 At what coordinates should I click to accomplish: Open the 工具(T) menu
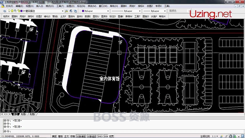click(x=60, y=6)
